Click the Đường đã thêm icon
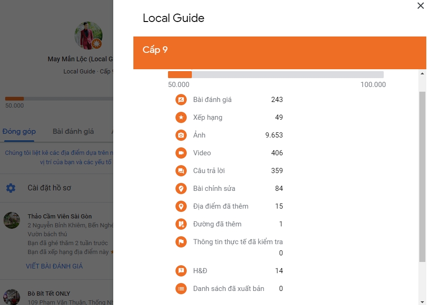The height and width of the screenshot is (305, 431). point(181,224)
